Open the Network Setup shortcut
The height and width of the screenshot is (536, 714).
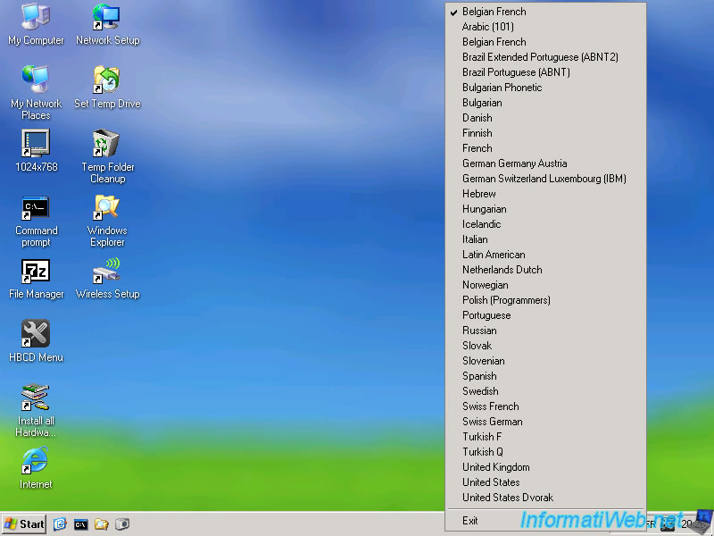(107, 24)
